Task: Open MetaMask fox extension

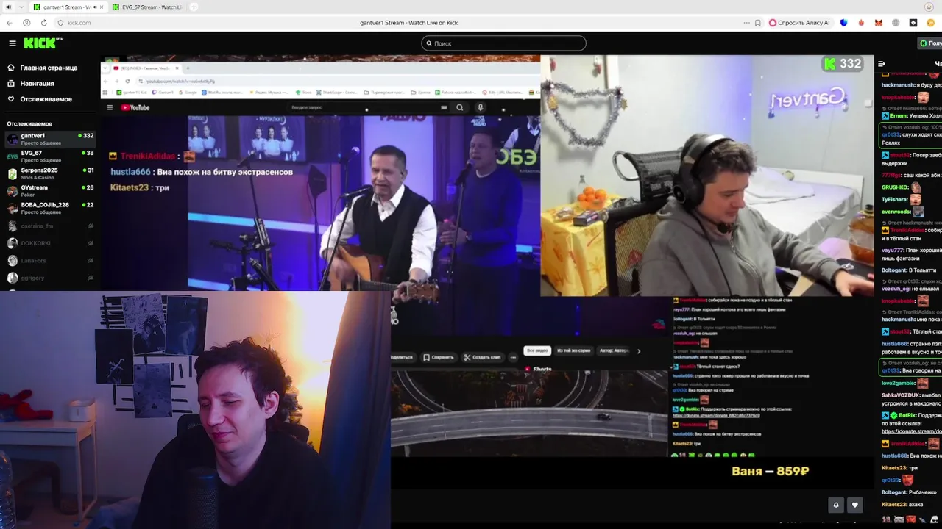Action: pyautogui.click(x=878, y=23)
